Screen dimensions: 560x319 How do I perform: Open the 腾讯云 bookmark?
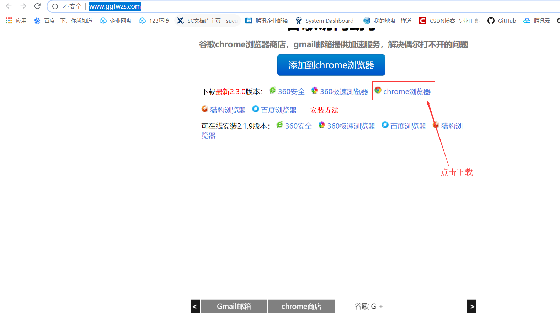coord(537,21)
